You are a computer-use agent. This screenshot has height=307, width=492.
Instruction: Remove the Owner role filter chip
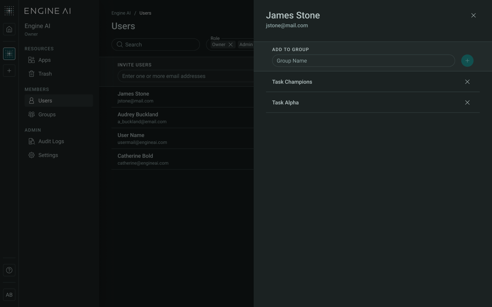pyautogui.click(x=231, y=44)
